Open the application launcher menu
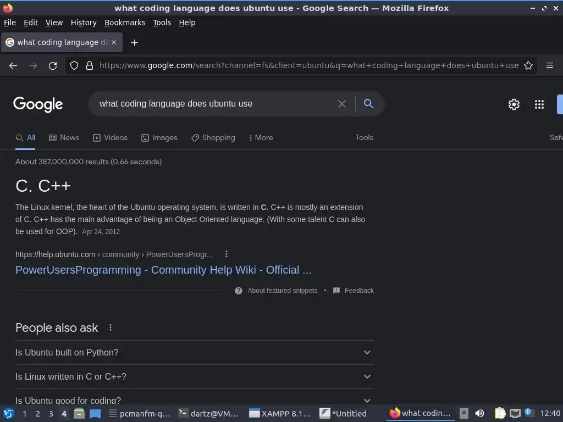This screenshot has width=563, height=422. (x=9, y=413)
